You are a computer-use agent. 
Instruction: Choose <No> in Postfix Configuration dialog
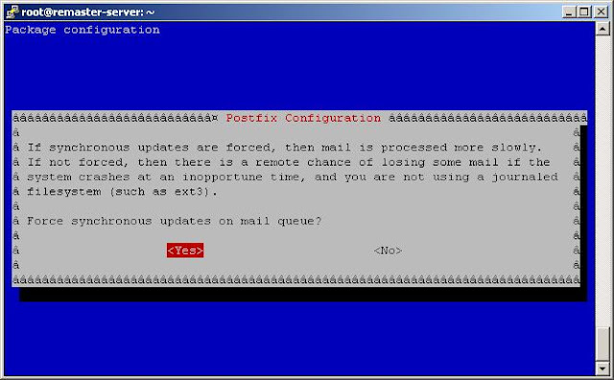click(x=388, y=251)
